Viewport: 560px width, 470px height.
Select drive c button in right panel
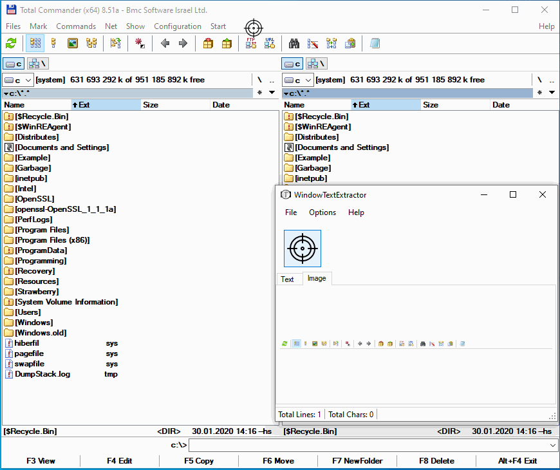click(292, 64)
